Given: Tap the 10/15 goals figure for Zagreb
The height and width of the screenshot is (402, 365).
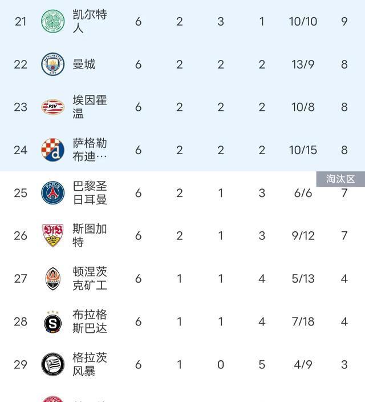Looking at the screenshot, I should [303, 150].
